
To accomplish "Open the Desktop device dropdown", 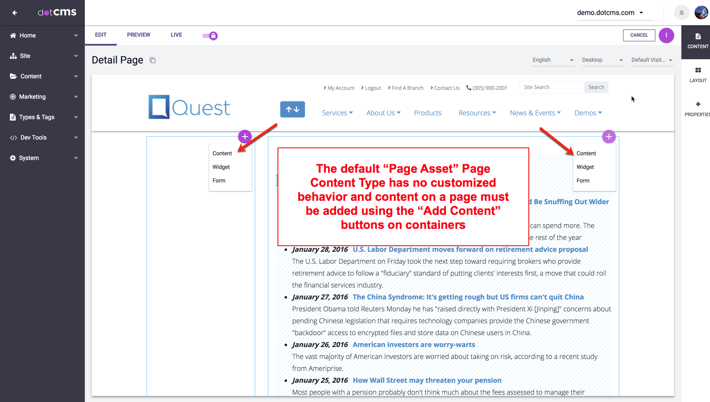I will pos(602,60).
